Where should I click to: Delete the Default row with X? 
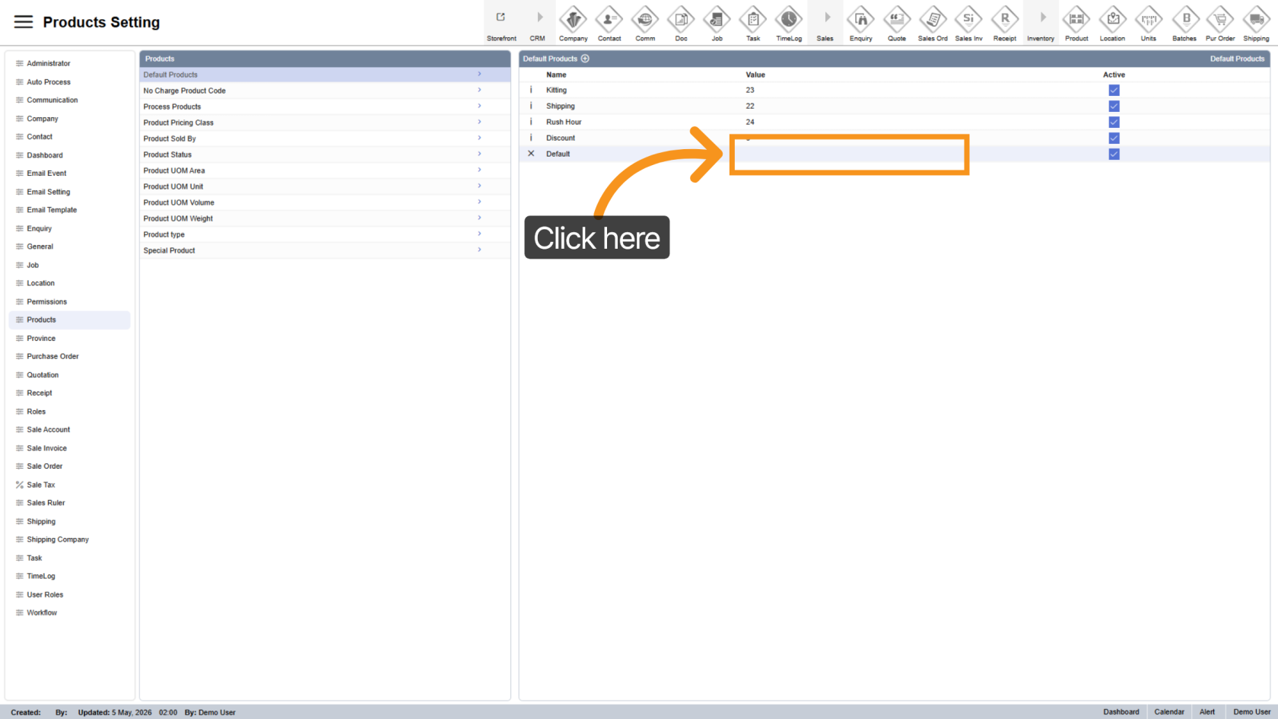[x=531, y=154]
